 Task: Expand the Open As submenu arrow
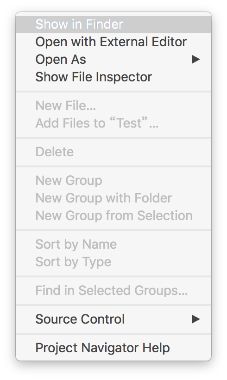point(195,59)
